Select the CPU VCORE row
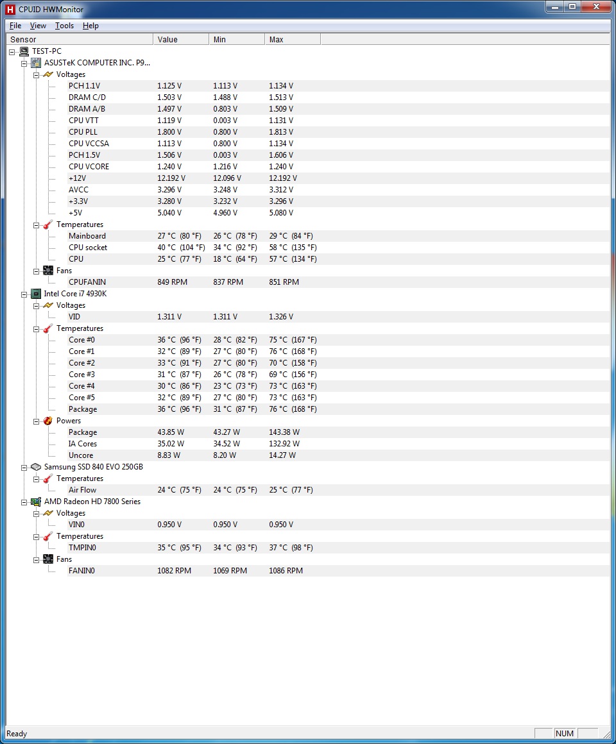This screenshot has height=744, width=616. pos(338,167)
